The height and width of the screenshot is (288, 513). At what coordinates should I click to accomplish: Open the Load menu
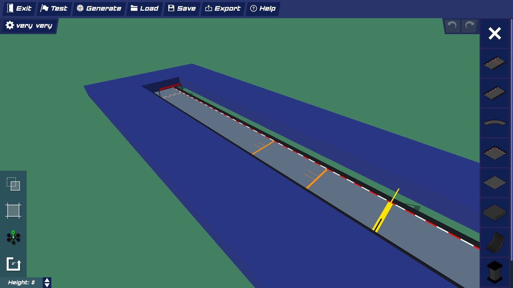144,9
